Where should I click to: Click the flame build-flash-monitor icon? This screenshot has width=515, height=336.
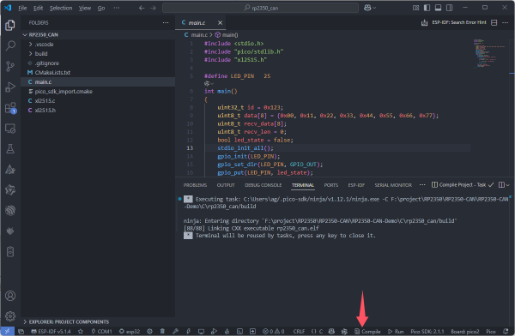click(x=227, y=332)
